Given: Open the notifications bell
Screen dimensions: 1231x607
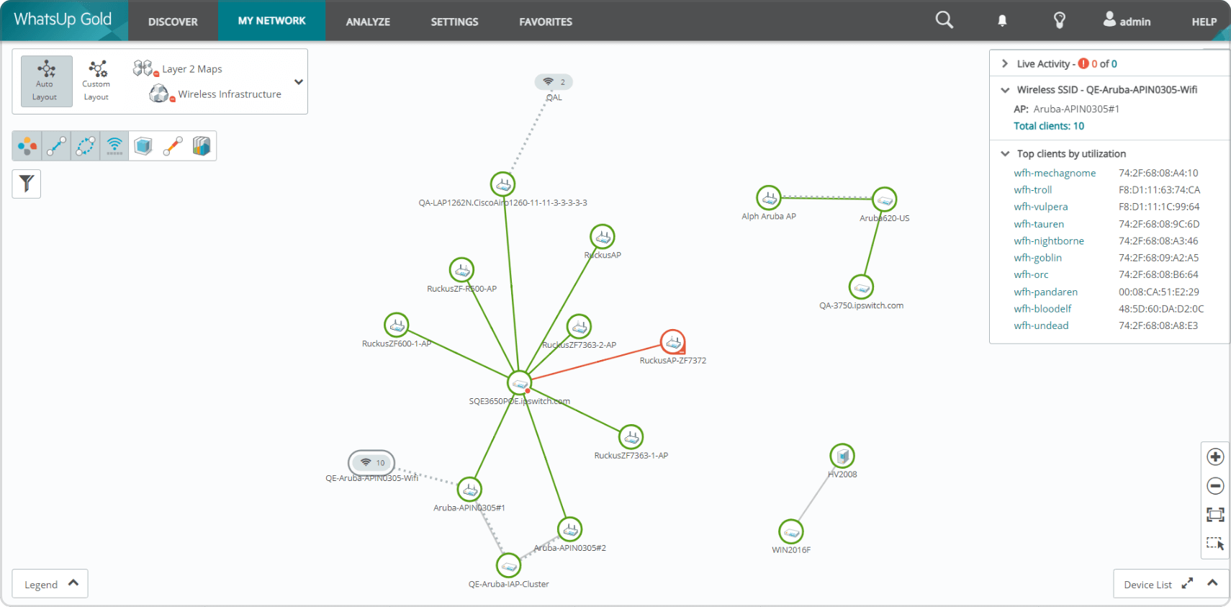Looking at the screenshot, I should point(1001,21).
